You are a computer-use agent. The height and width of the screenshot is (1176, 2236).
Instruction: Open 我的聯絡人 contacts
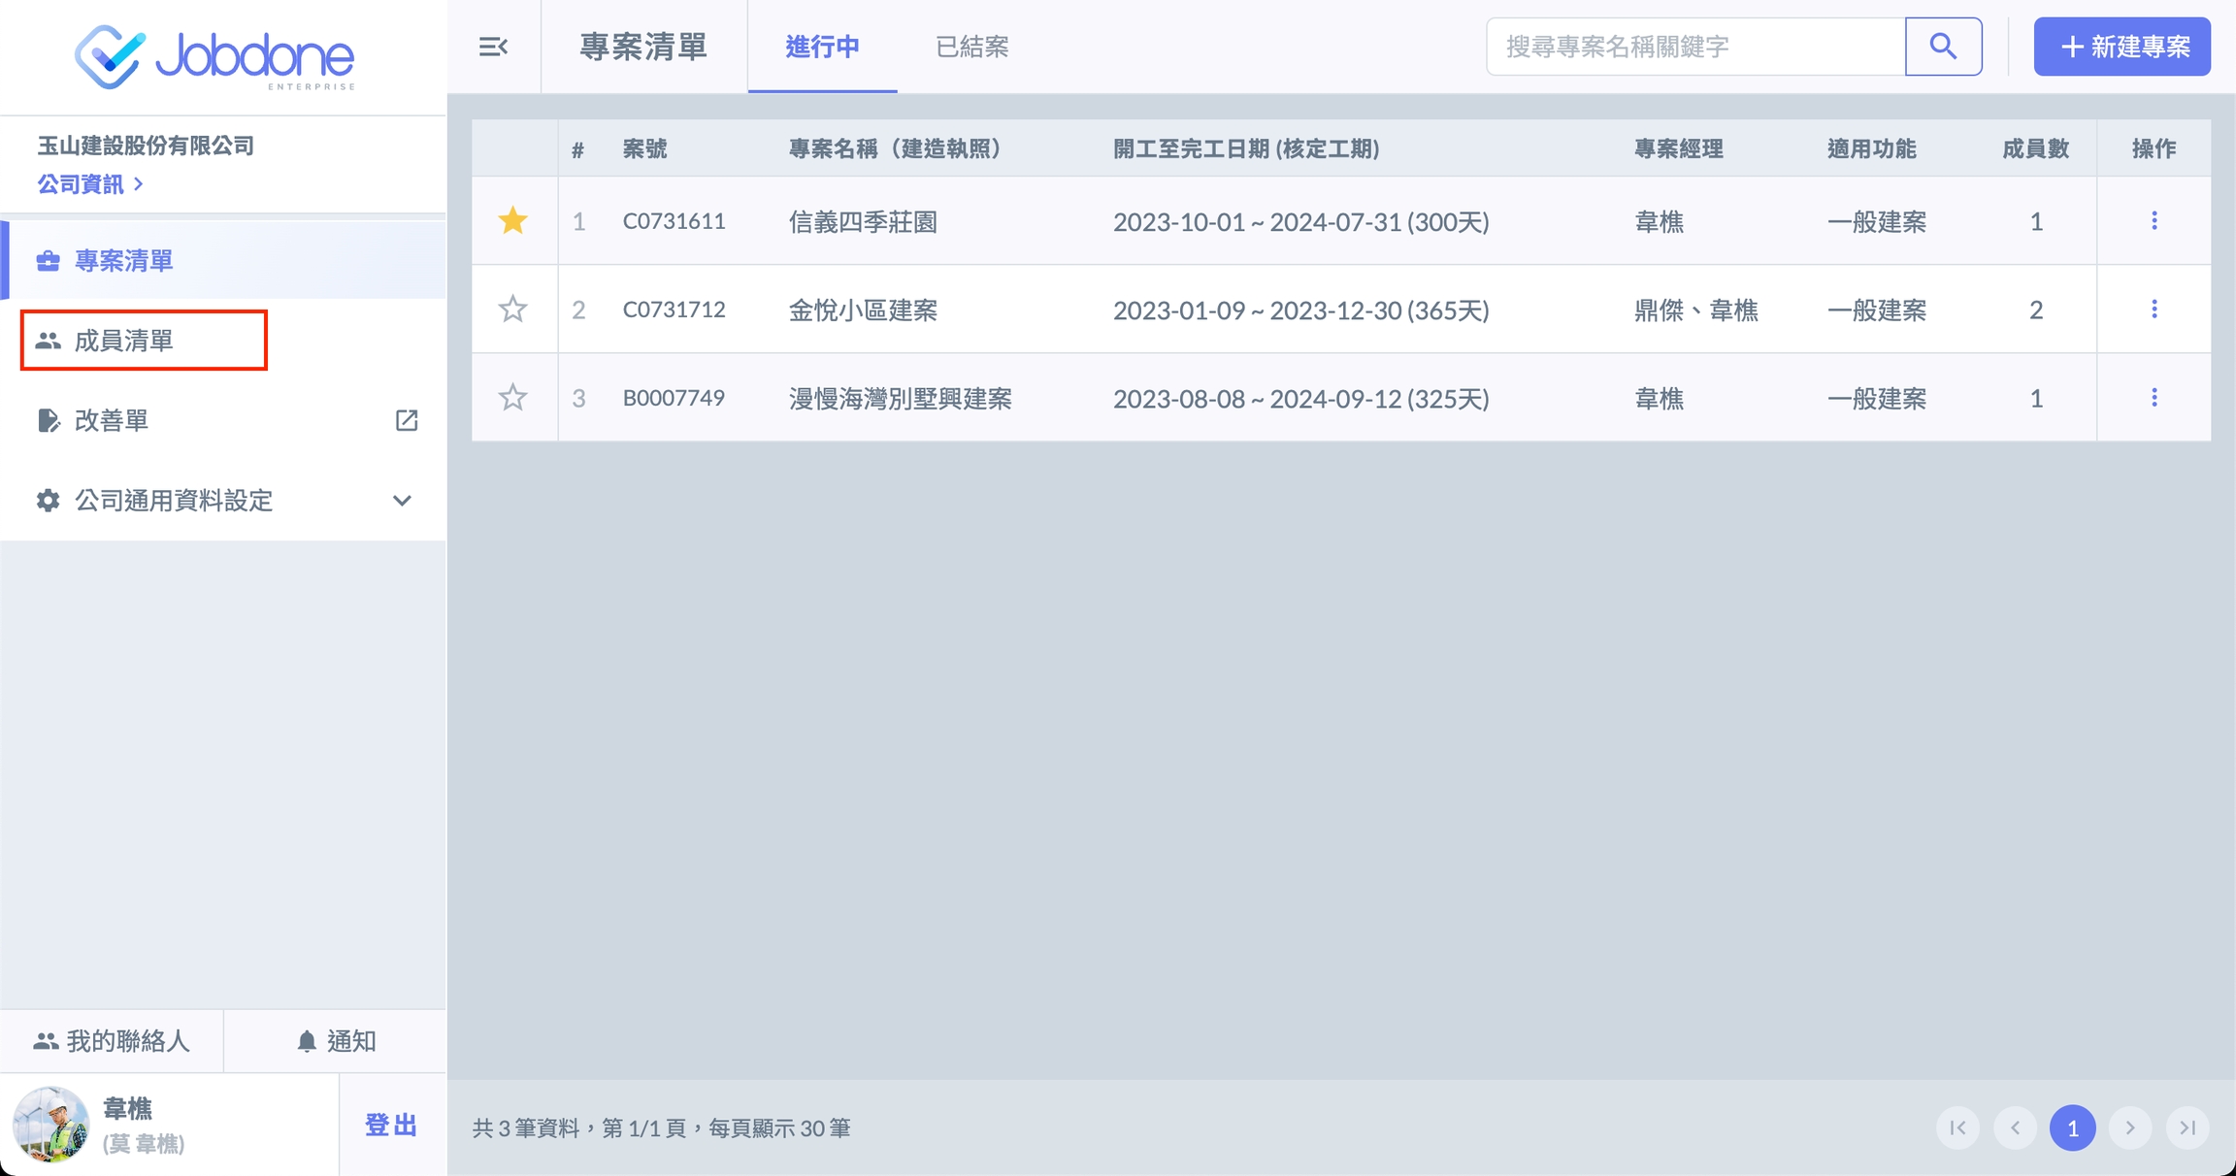pyautogui.click(x=112, y=1041)
